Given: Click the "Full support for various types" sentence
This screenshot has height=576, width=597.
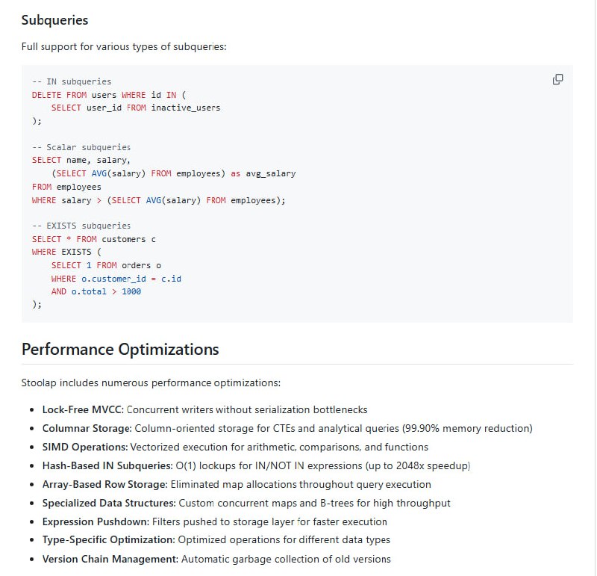Looking at the screenshot, I should [124, 46].
